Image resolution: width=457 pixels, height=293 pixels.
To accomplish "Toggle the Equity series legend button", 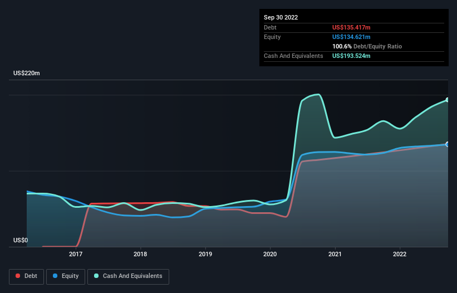I will point(66,276).
